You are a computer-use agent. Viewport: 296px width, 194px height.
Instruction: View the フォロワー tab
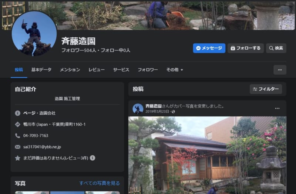[x=148, y=70]
